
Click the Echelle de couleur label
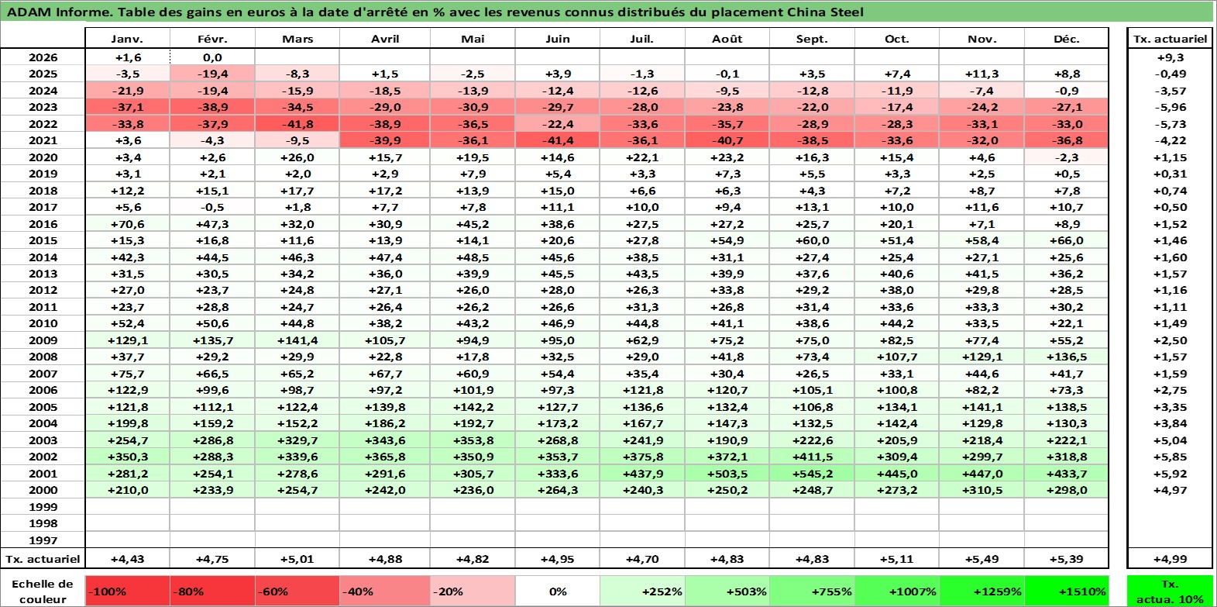click(x=43, y=591)
